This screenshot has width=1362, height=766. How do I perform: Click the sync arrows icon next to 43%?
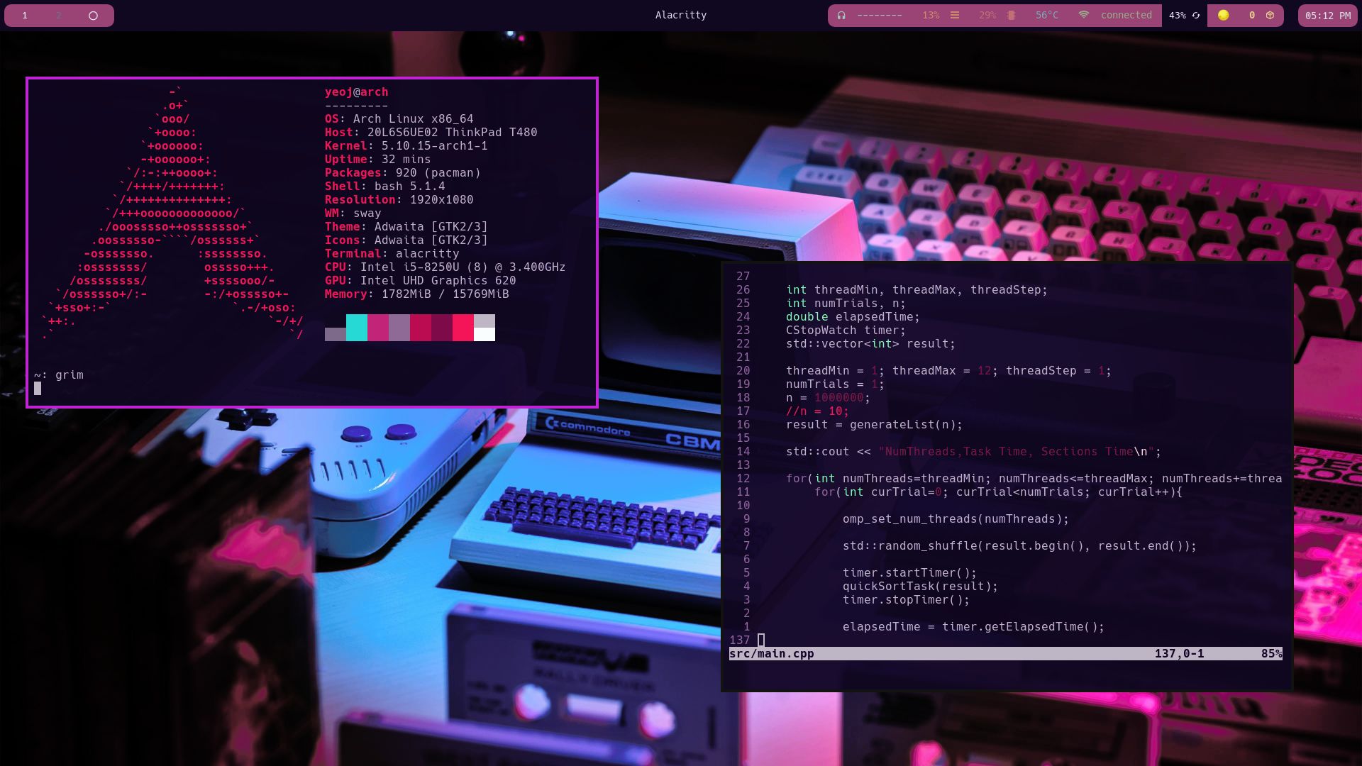click(1195, 15)
